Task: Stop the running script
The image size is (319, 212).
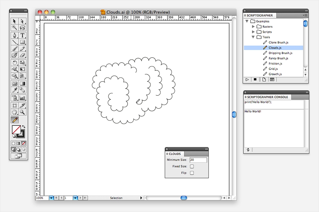Action: 255,79
